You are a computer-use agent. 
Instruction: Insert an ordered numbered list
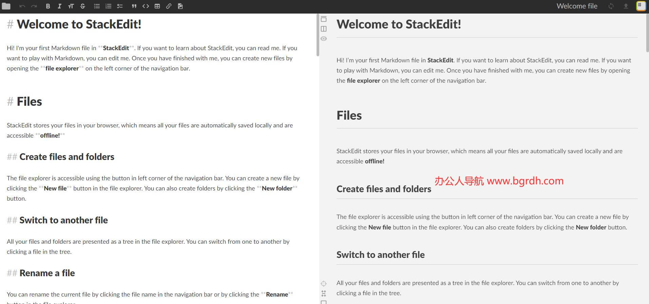(x=108, y=6)
